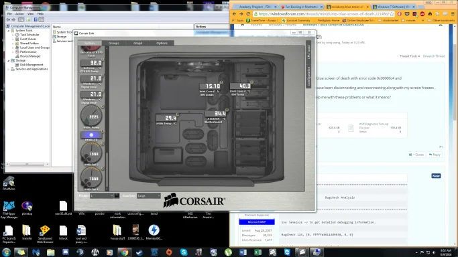Switch to the Academy Program Chrome tab

click(255, 7)
